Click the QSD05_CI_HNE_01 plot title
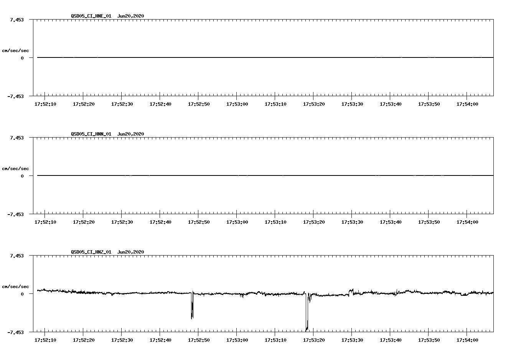This screenshot has height=354, width=521. coord(107,16)
